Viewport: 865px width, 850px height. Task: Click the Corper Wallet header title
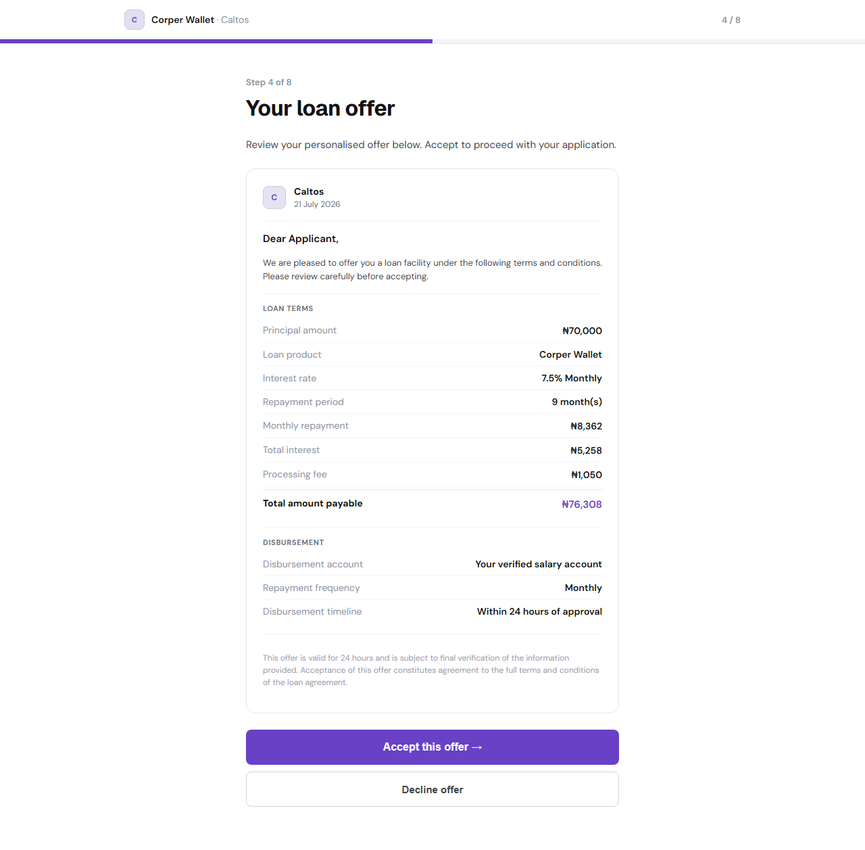(x=182, y=20)
